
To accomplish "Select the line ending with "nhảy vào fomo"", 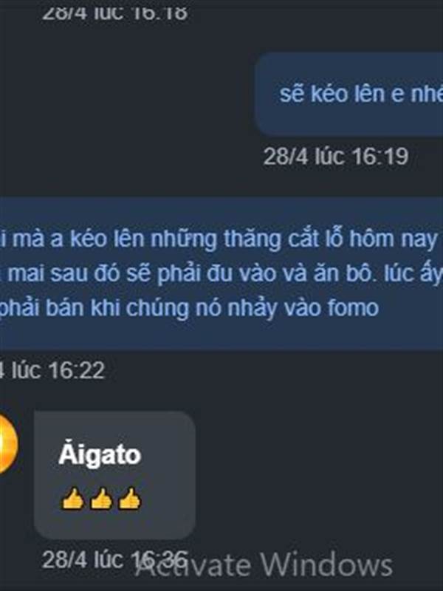I will pos(189,308).
